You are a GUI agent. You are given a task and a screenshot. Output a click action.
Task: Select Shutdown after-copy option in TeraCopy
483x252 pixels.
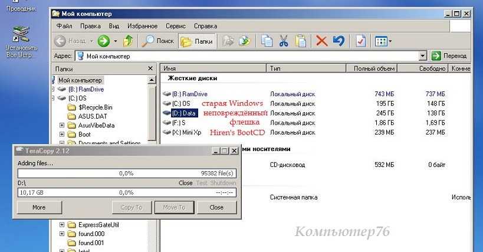(223, 183)
